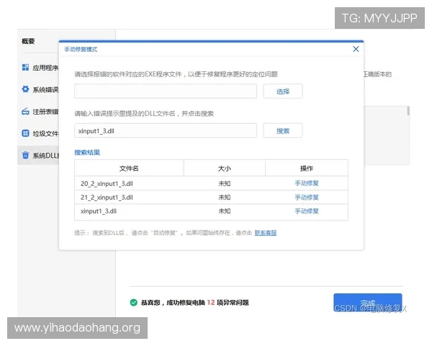This screenshot has width=432, height=346.
Task: Select the xinput1_3.dll file name in results
Action: coord(99,211)
